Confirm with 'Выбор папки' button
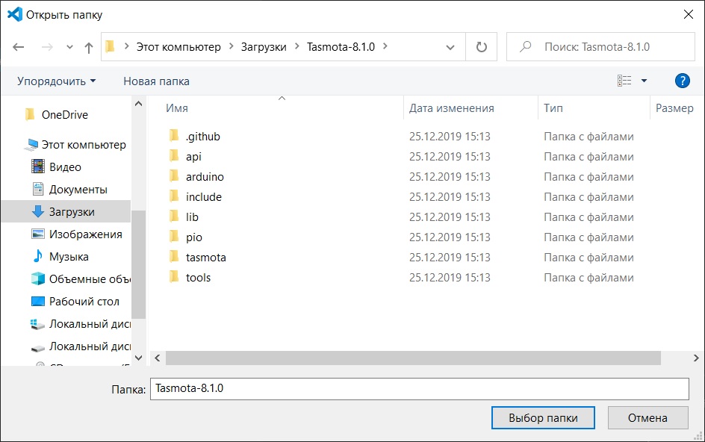Screen dimensions: 705x442 pyautogui.click(x=543, y=418)
